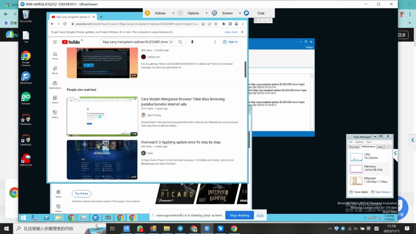
Task: Click the orange Actions lightning icon
Action: tap(148, 13)
